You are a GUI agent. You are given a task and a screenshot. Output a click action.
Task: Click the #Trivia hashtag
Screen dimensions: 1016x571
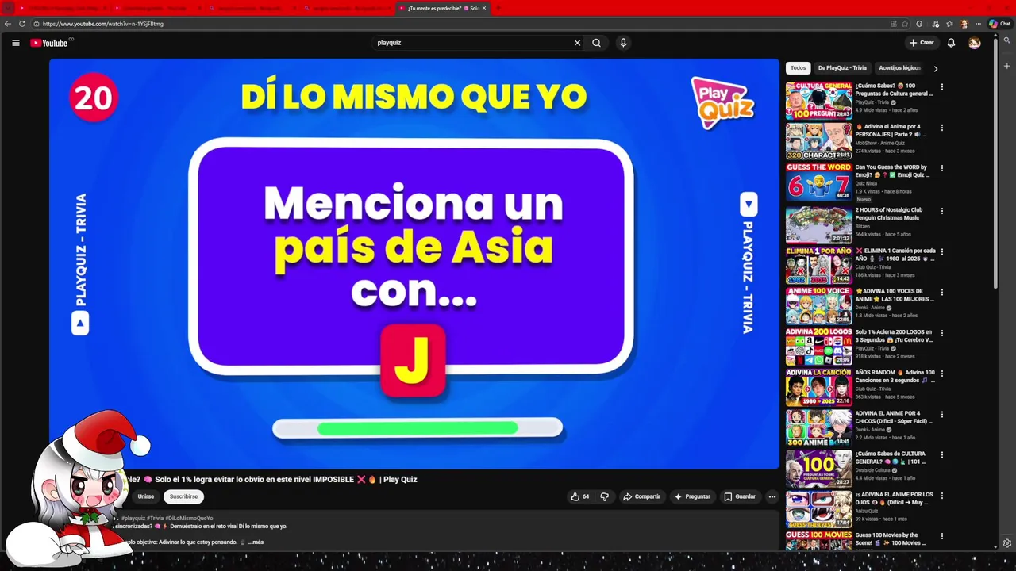click(x=155, y=518)
